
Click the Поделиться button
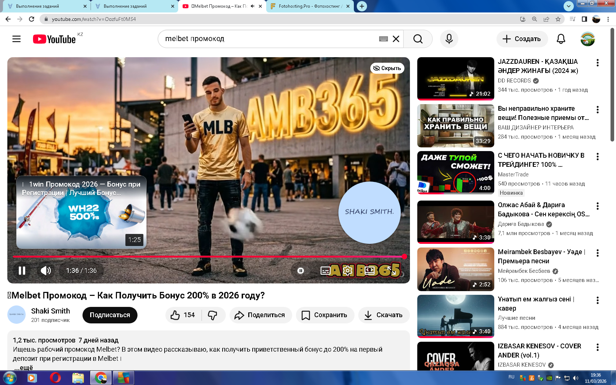(x=261, y=315)
